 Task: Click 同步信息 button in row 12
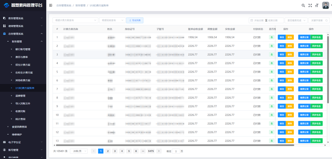[x=317, y=132]
